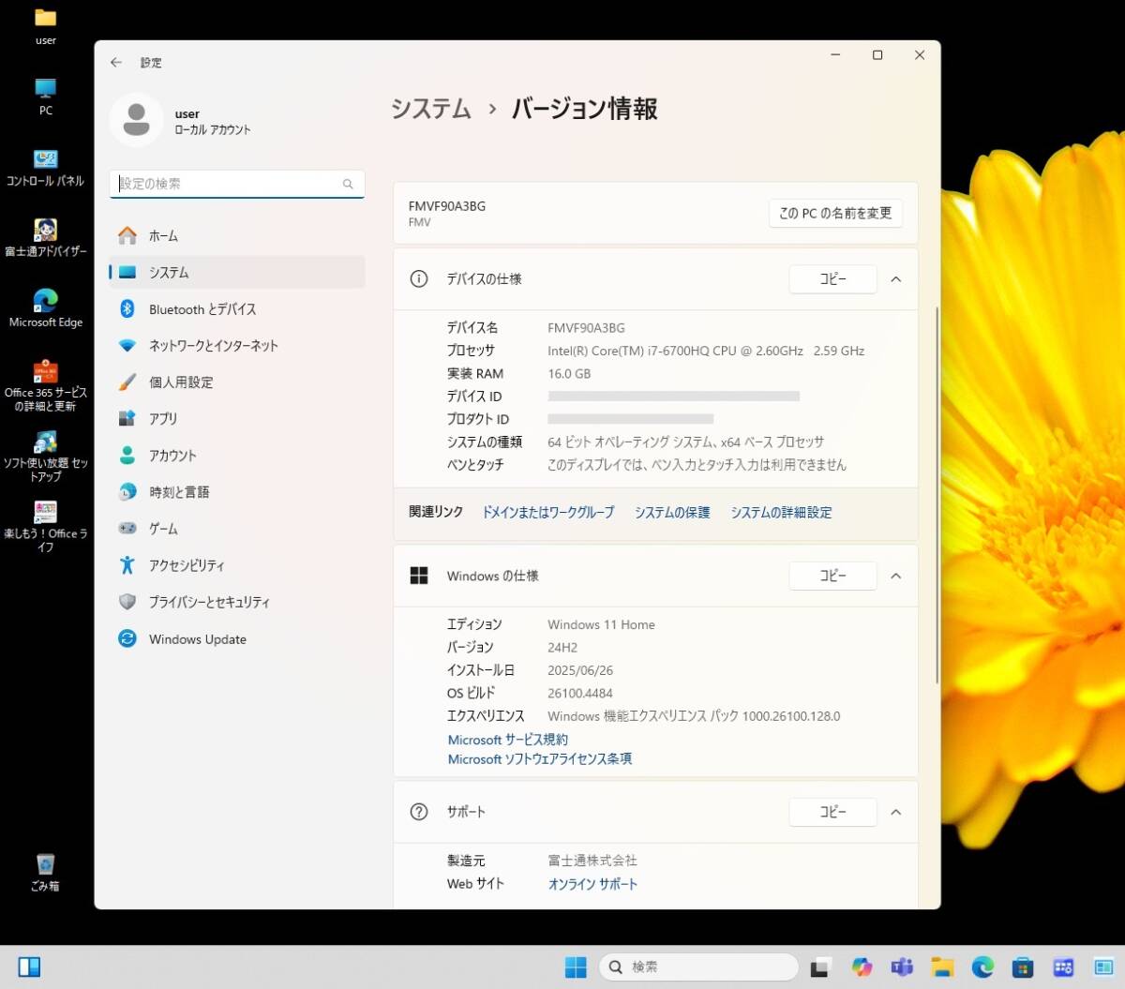Open コントロール パネル desktop icon
The width and height of the screenshot is (1125, 989).
[x=46, y=167]
